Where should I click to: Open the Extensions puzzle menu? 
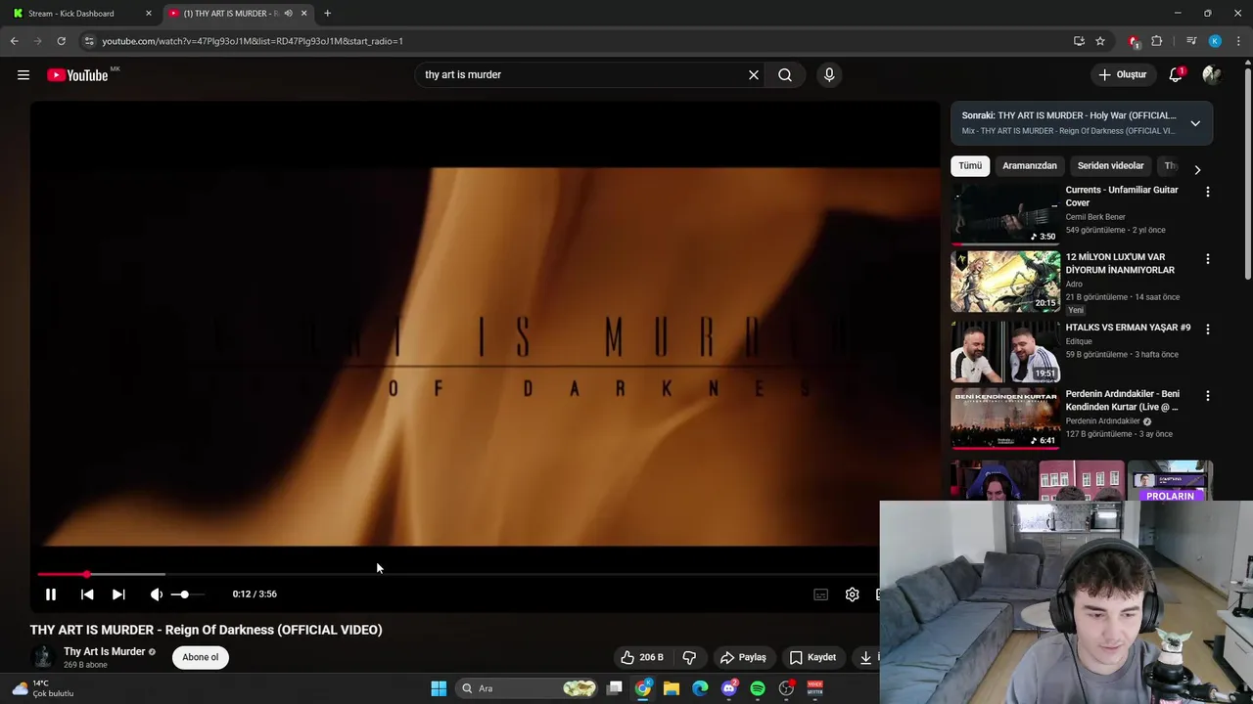click(x=1157, y=41)
